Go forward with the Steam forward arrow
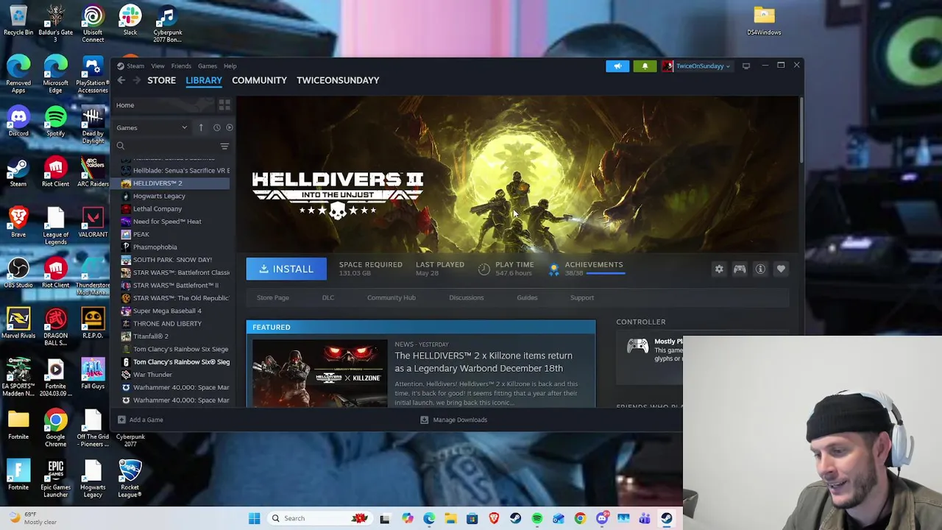Image resolution: width=942 pixels, height=530 pixels. coord(136,80)
